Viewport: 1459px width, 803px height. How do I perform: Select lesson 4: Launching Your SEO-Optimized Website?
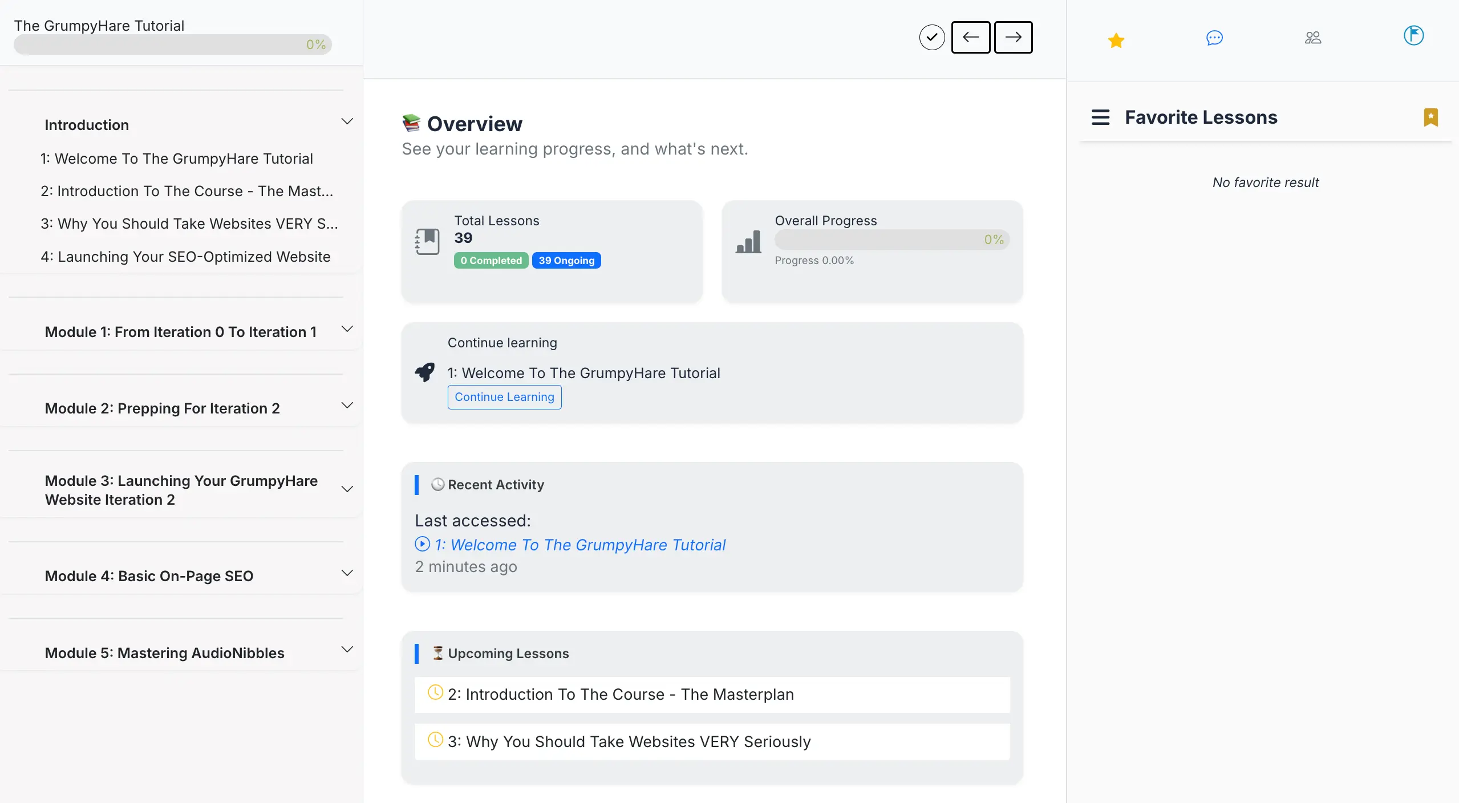(x=185, y=257)
